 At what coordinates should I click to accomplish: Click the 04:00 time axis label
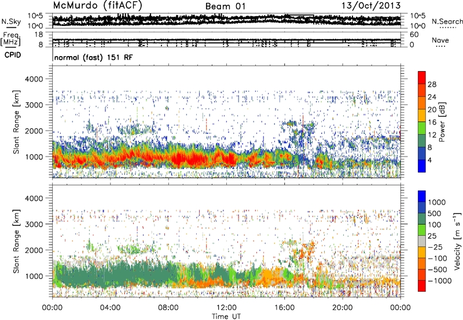(110, 308)
